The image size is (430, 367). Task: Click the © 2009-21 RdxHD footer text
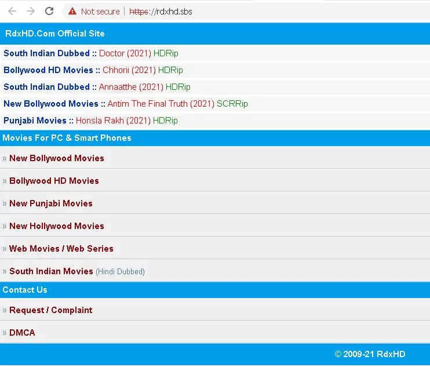coord(370,354)
